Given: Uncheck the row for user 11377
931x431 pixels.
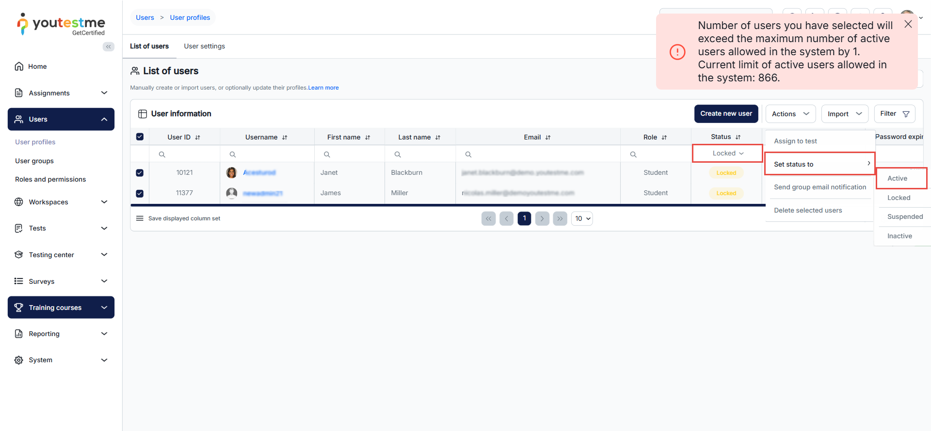Looking at the screenshot, I should click(140, 193).
